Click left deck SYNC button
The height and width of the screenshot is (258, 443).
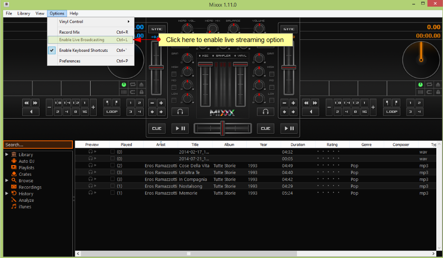(157, 29)
